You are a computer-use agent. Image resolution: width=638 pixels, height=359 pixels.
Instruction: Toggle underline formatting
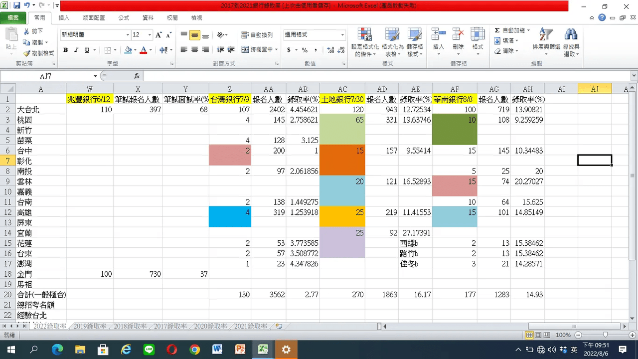click(87, 50)
